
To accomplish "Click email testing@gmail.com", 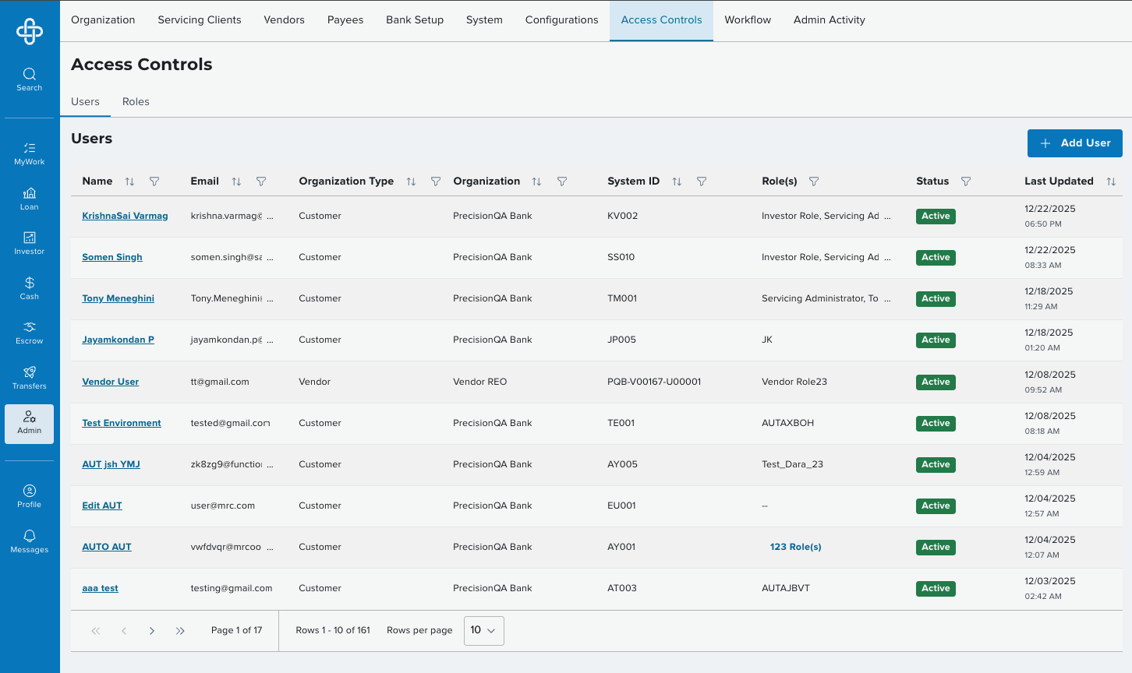I will [x=232, y=588].
